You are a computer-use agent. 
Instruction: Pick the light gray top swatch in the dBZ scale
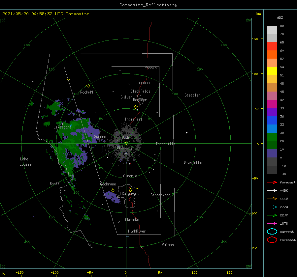(272, 30)
